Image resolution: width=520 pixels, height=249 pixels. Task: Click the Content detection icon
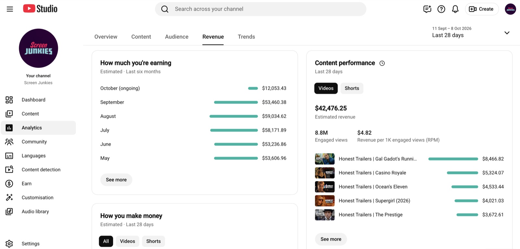(x=9, y=170)
